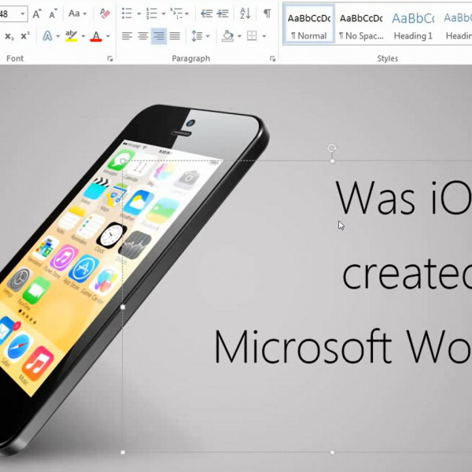Image resolution: width=472 pixels, height=472 pixels.
Task: Toggle Subscript formatting
Action: pos(9,36)
